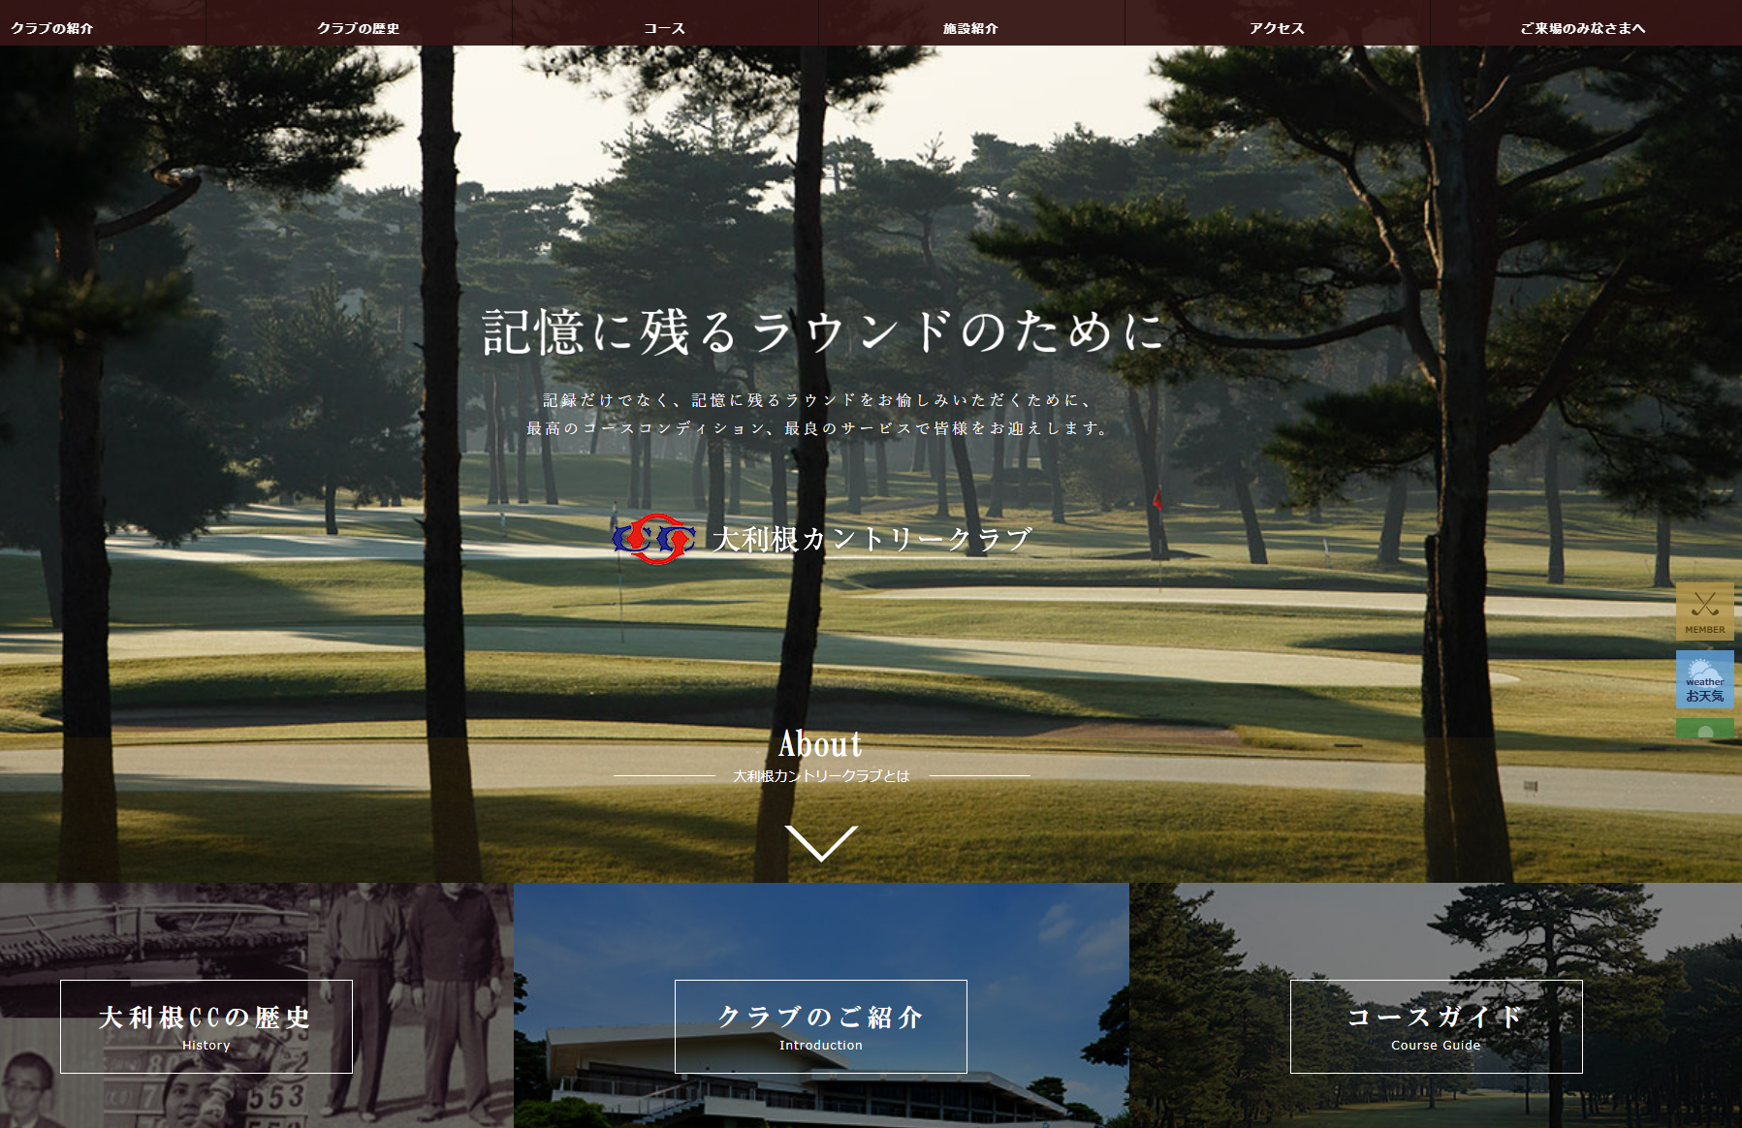Open the クラブのご紹介 Introduction button
The height and width of the screenshot is (1128, 1742).
tap(821, 1026)
